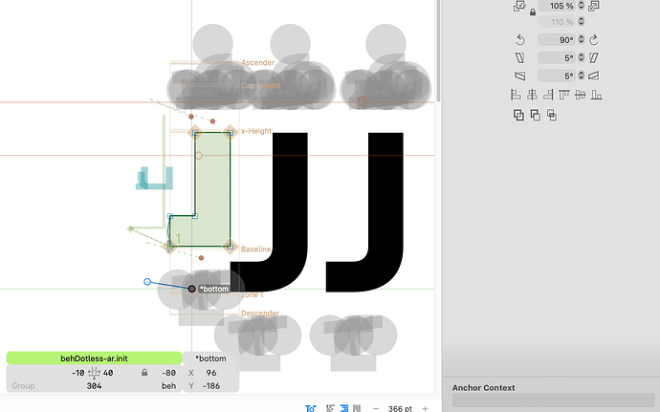This screenshot has width=660, height=412.
Task: Apply the intersect boolean path operation
Action: pos(552,115)
